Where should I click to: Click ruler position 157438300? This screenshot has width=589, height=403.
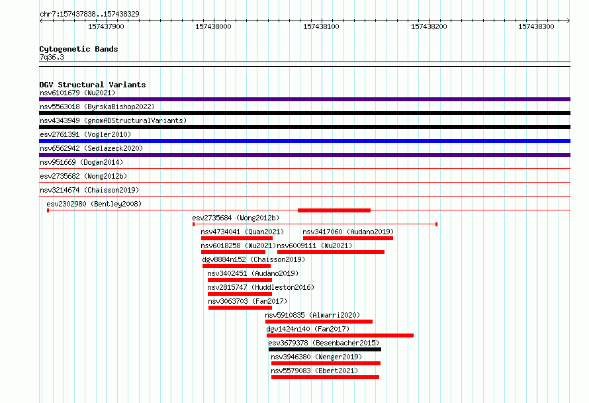[536, 26]
